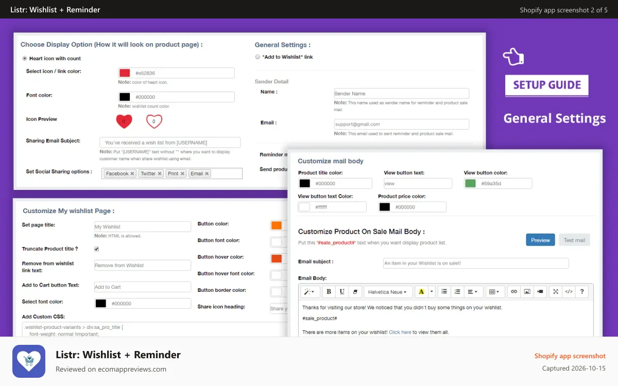Click the #sale_product# placeholder in email body
The height and width of the screenshot is (386, 618).
coord(319,319)
